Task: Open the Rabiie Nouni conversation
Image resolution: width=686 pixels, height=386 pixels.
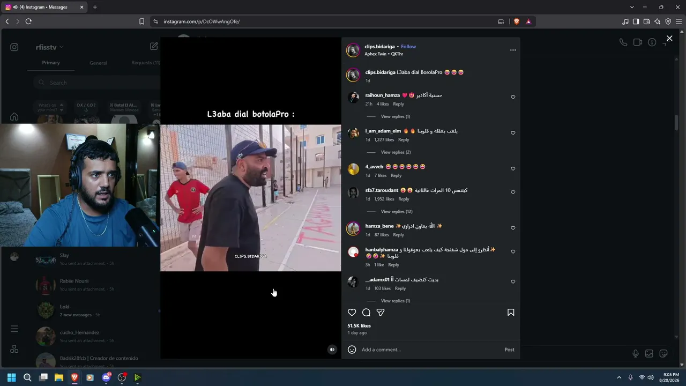Action: (96, 285)
